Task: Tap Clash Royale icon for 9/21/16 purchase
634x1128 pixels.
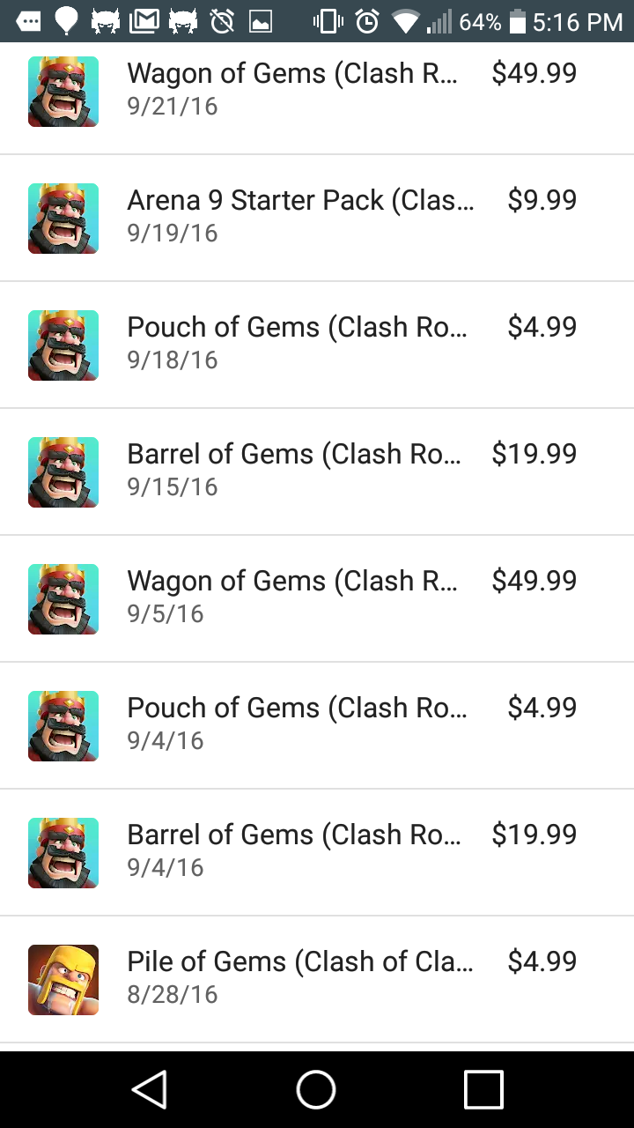Action: tap(63, 92)
